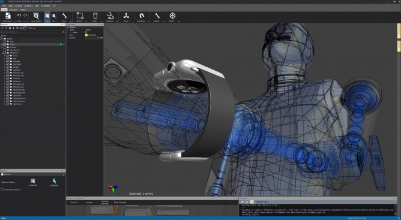Screen dimensions: 401x220
Task: Switch to the Simulation tab
Action: tap(13, 10)
